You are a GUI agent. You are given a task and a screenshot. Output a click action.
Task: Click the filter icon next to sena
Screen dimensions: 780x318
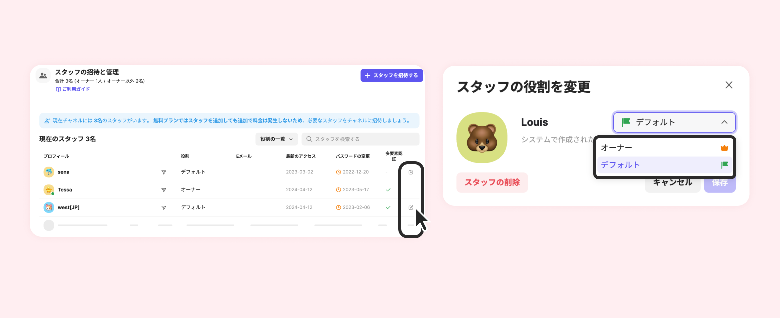point(163,172)
